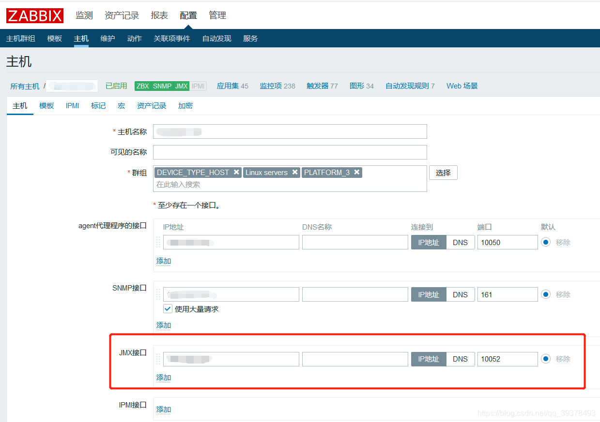
Task: Click the SNMP availability indicator
Action: (x=163, y=86)
